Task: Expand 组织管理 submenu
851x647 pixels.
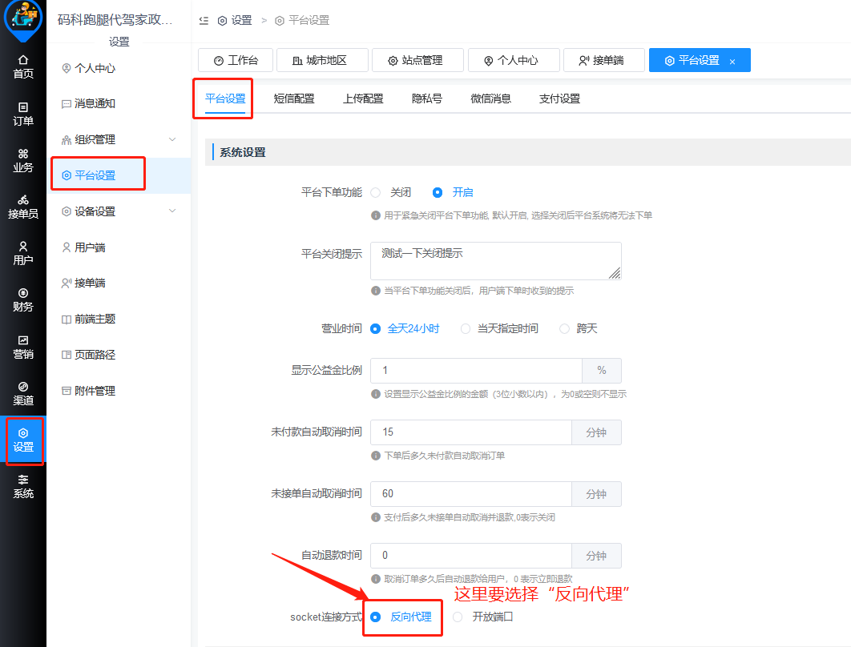Action: click(119, 140)
